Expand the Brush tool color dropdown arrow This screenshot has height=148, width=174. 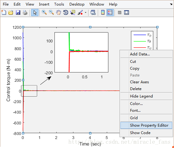85,12
